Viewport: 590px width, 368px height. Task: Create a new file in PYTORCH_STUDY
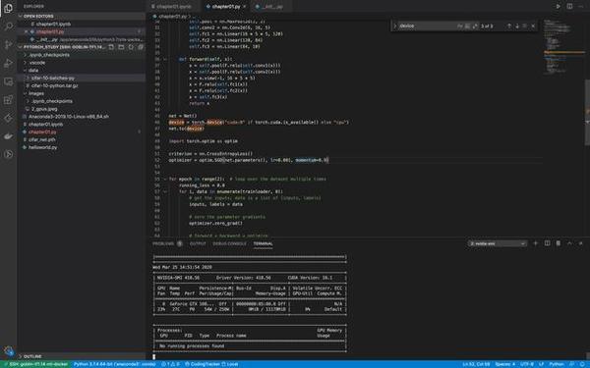pos(111,47)
